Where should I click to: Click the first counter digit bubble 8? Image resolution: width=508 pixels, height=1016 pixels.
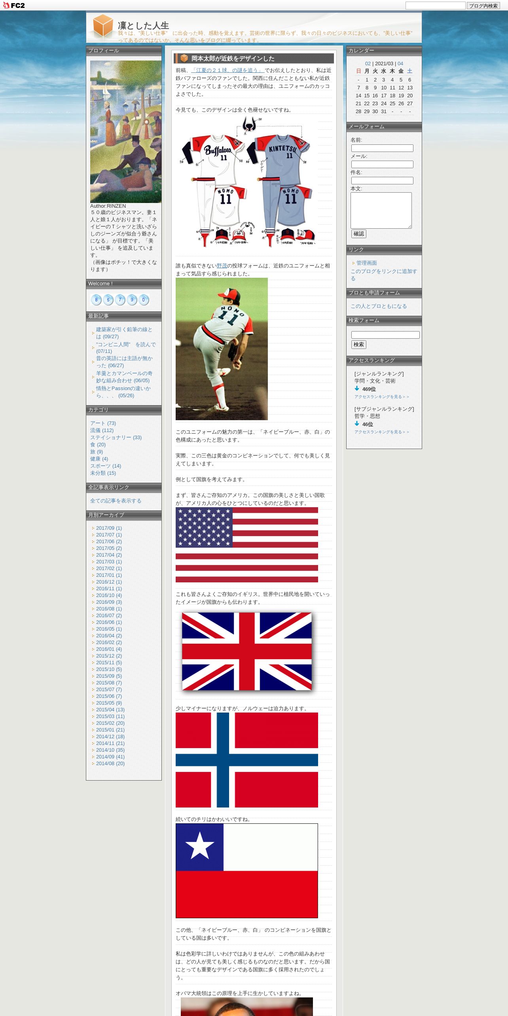click(96, 300)
